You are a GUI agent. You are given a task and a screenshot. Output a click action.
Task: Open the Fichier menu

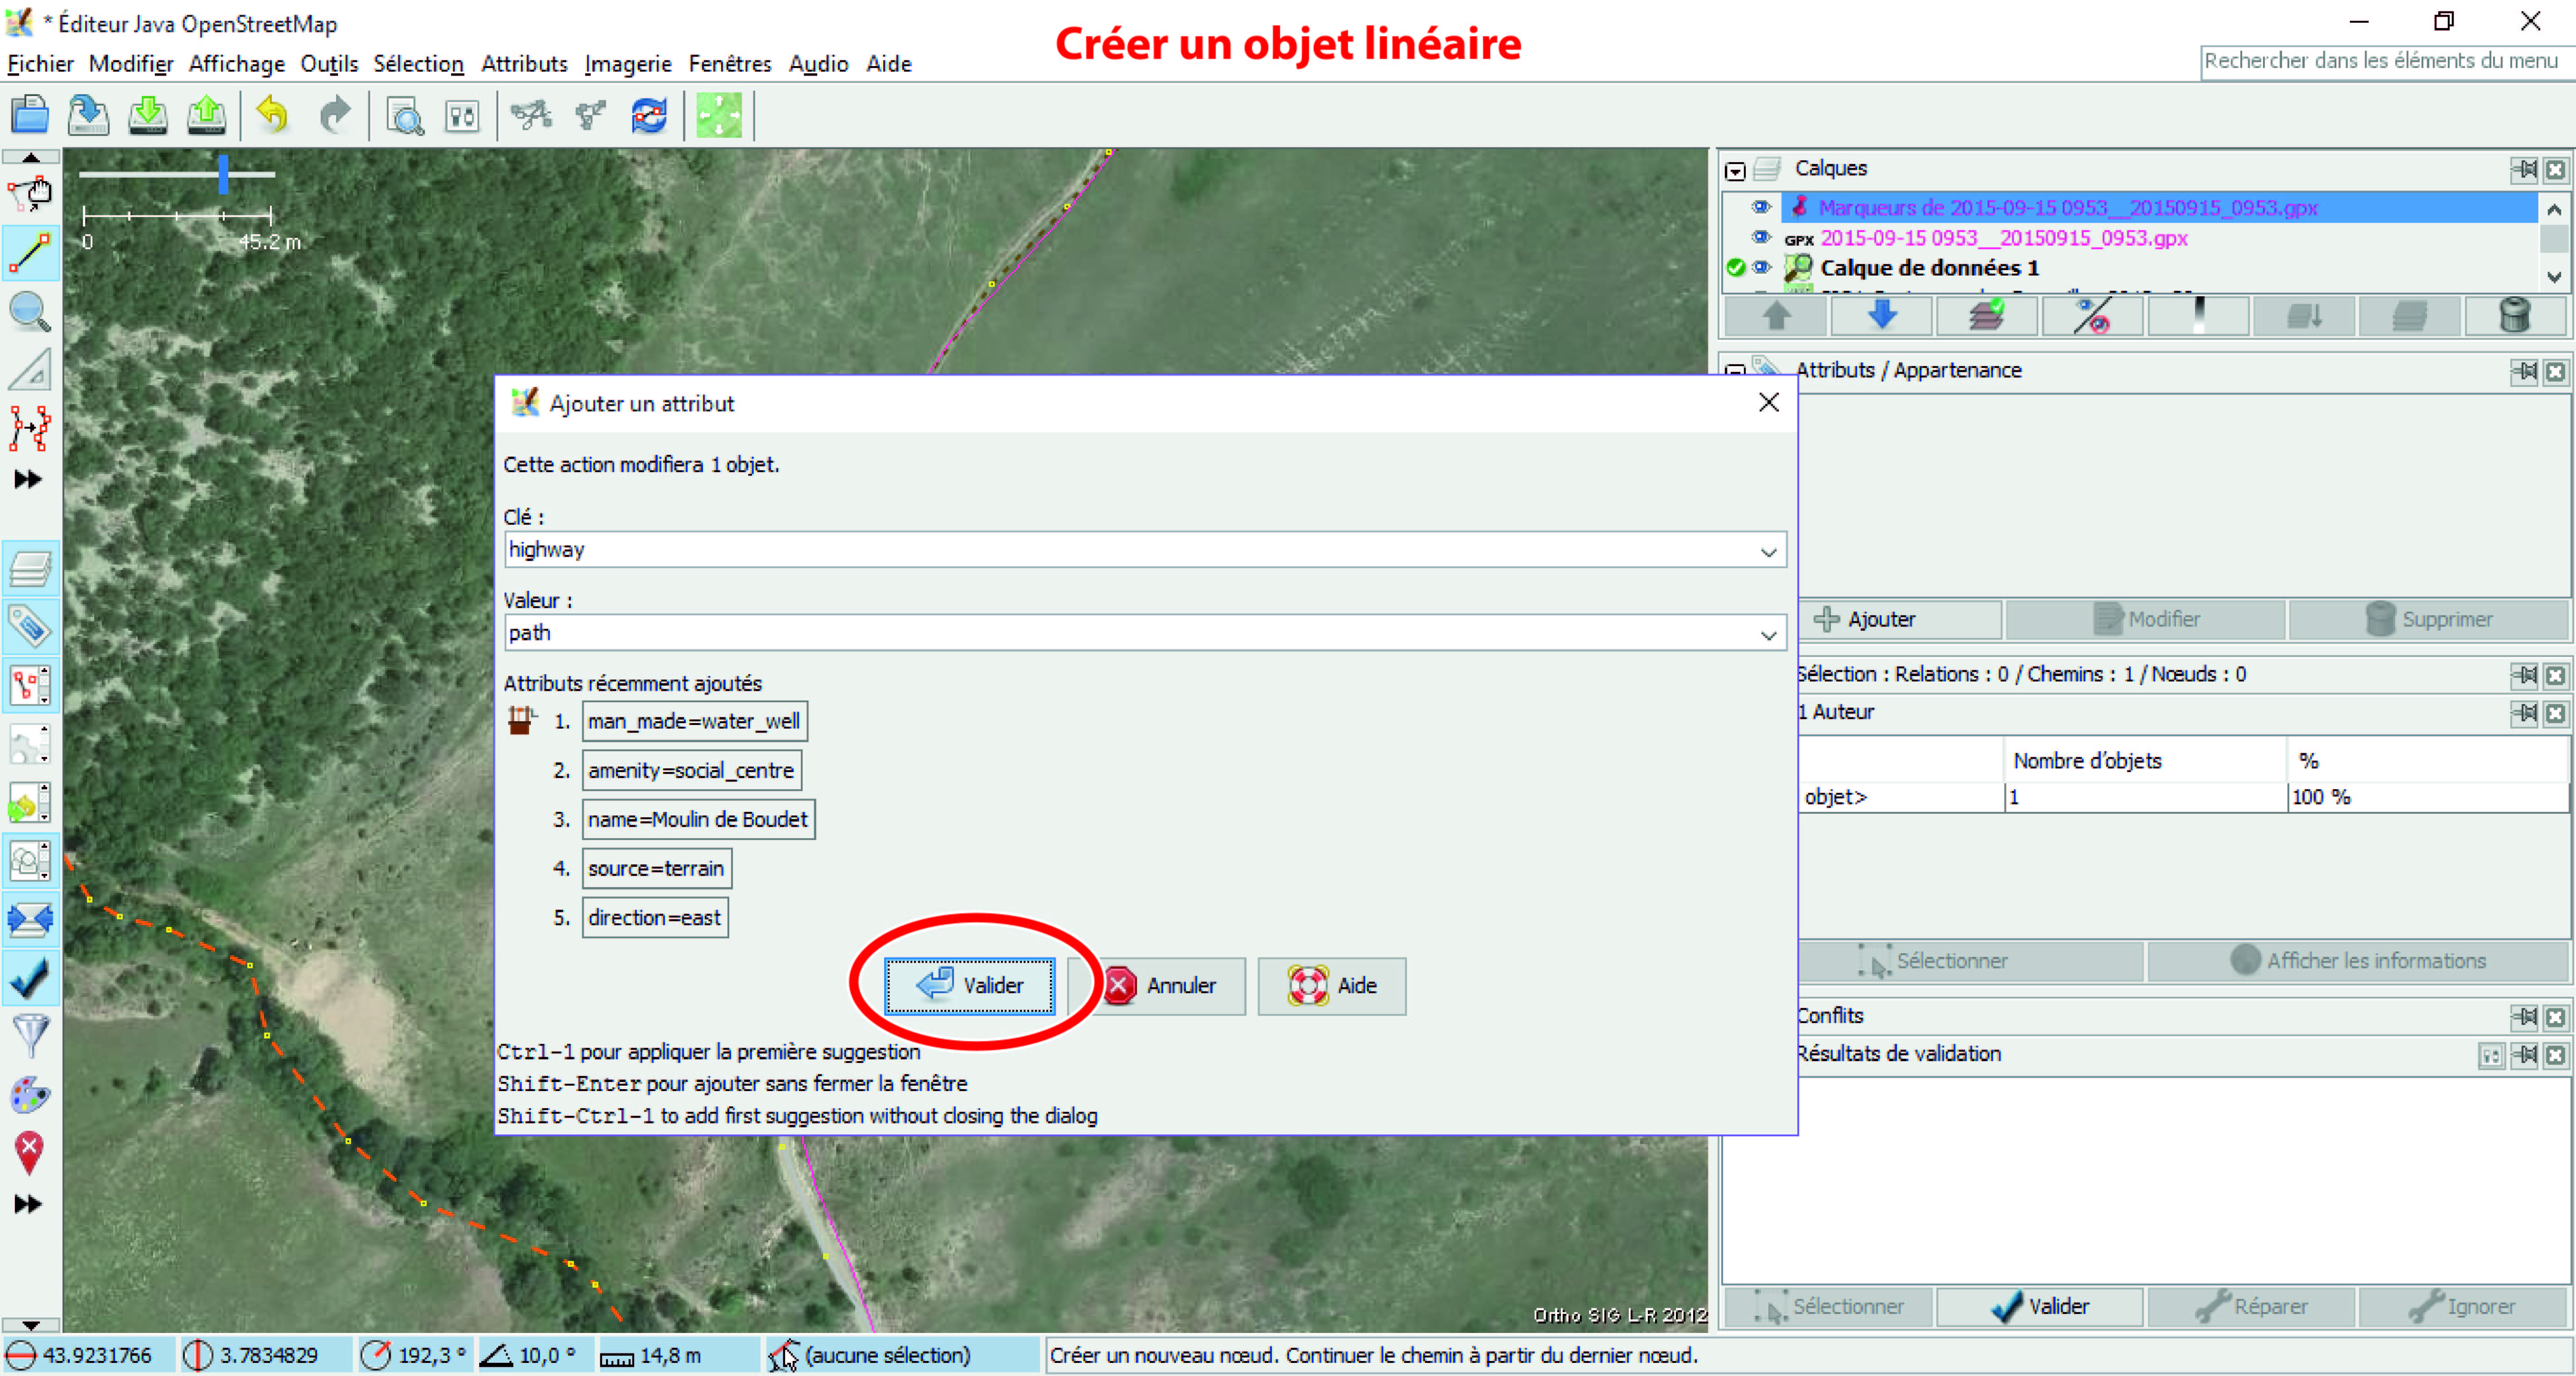click(x=41, y=64)
